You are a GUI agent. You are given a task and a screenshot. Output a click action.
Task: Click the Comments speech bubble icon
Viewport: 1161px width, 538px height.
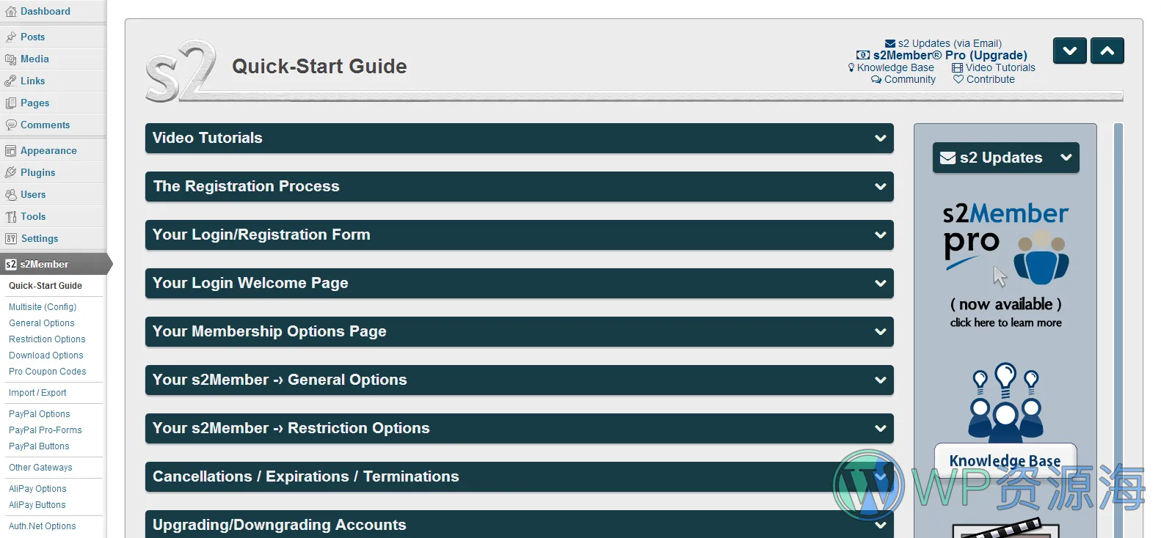pyautogui.click(x=10, y=125)
